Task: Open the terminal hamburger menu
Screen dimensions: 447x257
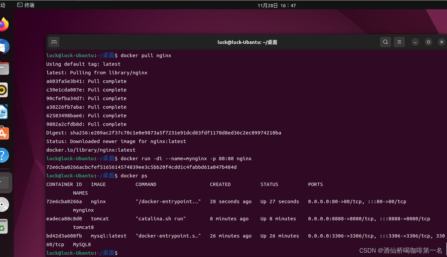Action: click(x=399, y=42)
